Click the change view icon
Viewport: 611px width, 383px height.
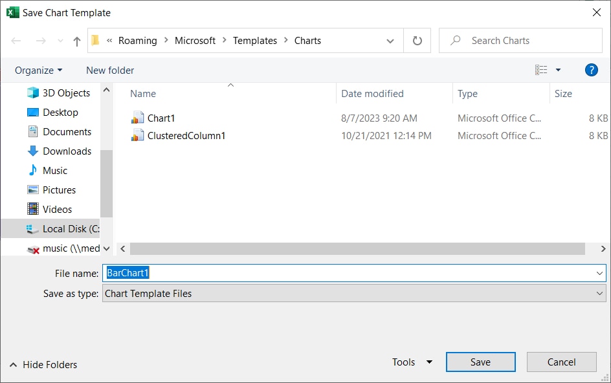(542, 70)
